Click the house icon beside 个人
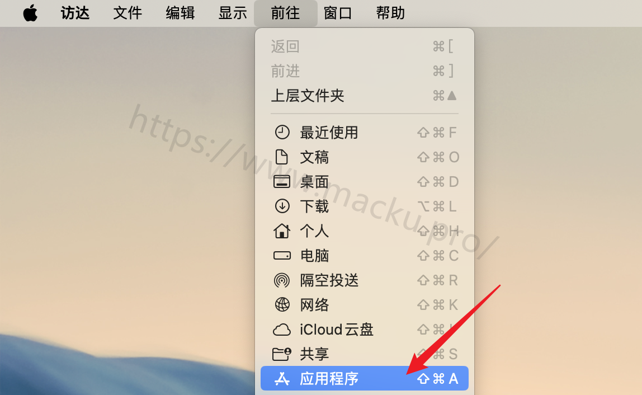 click(x=282, y=231)
